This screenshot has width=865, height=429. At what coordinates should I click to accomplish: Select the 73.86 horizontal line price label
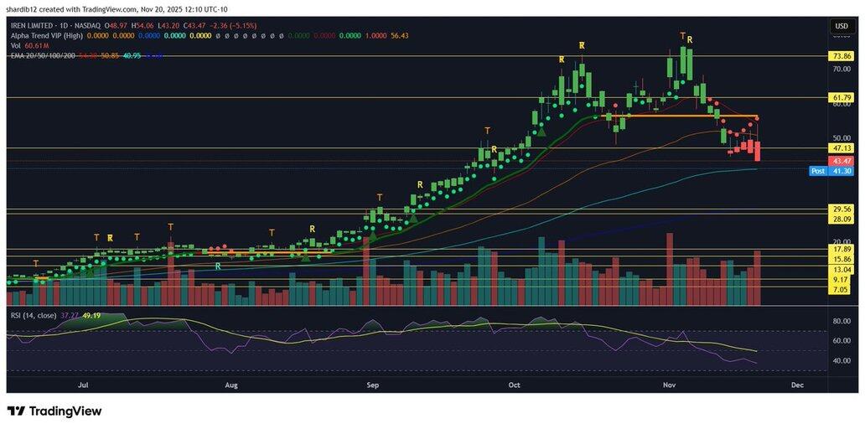coord(841,56)
